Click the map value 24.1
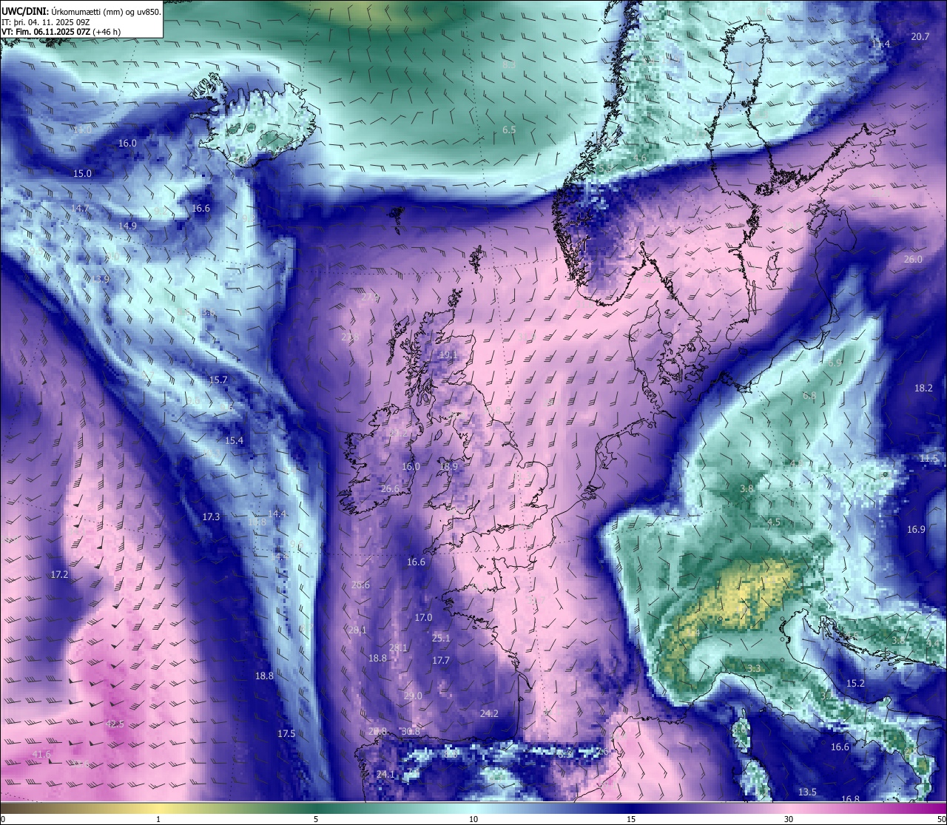The height and width of the screenshot is (825, 947). 385,775
